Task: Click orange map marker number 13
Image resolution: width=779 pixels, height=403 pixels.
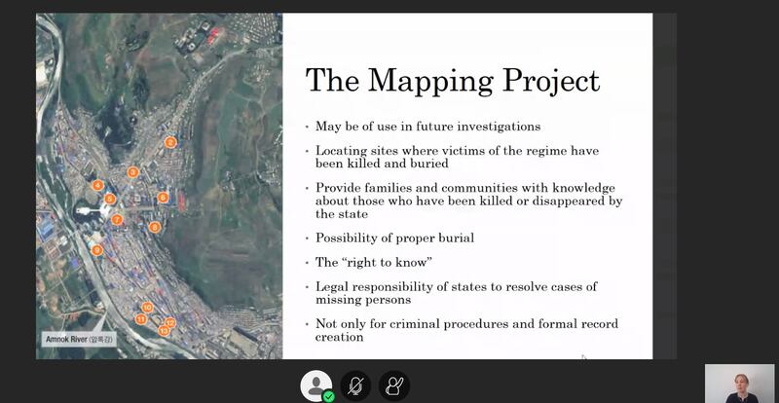Action: pyautogui.click(x=164, y=330)
